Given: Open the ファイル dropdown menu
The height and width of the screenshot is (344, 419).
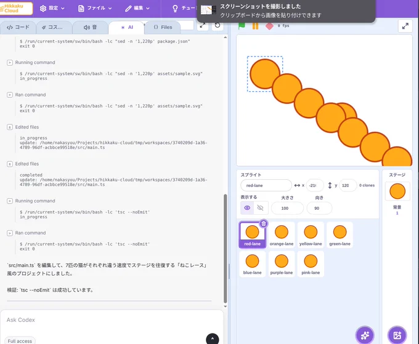Looking at the screenshot, I should (x=95, y=8).
